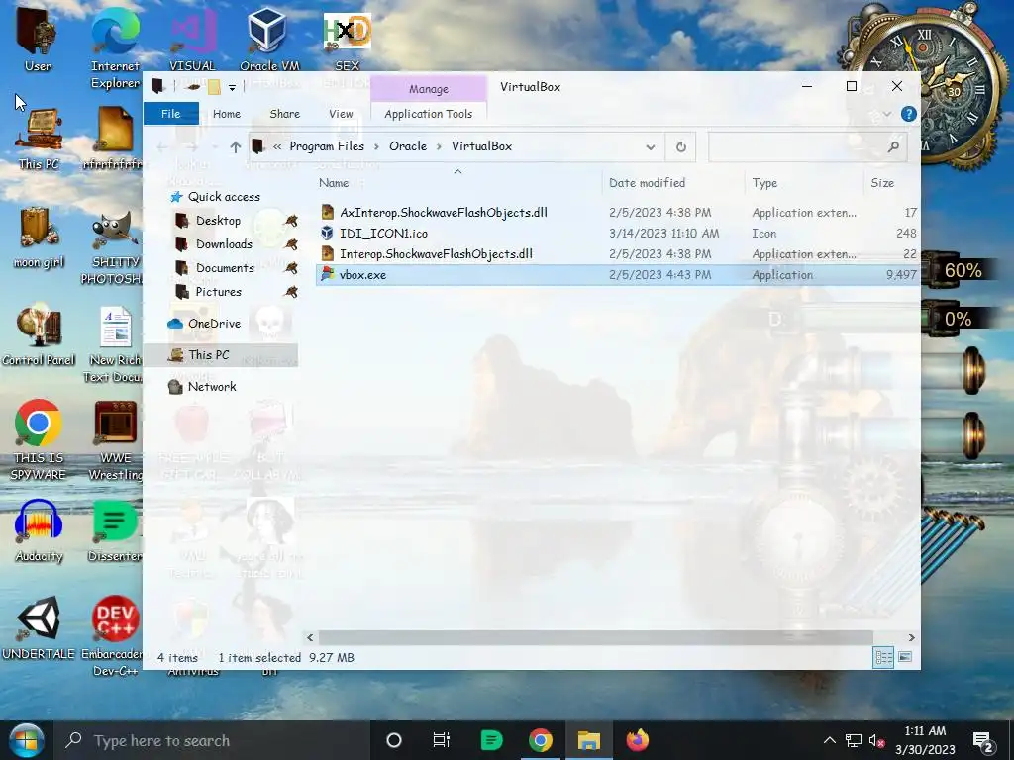Open Control Panel desktop shortcut
The width and height of the screenshot is (1014, 760).
click(39, 335)
